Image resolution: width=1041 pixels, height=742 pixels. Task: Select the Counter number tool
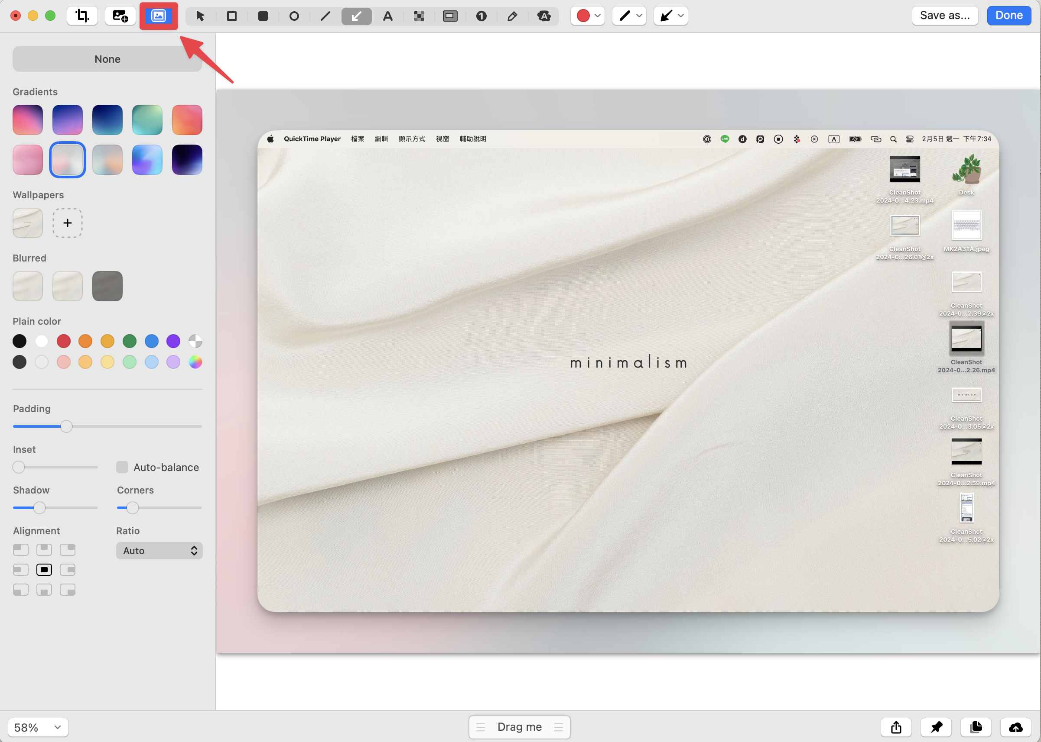click(481, 16)
